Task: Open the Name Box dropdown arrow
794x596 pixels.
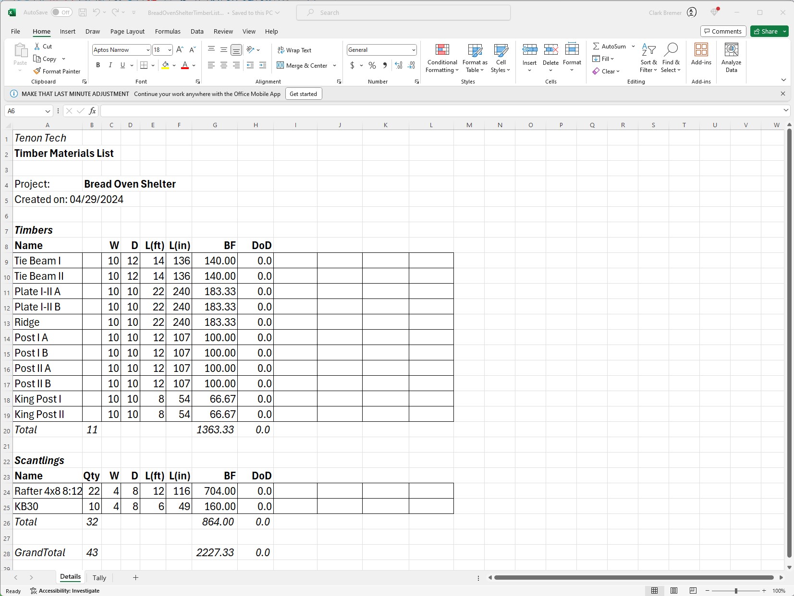Action: [x=48, y=111]
